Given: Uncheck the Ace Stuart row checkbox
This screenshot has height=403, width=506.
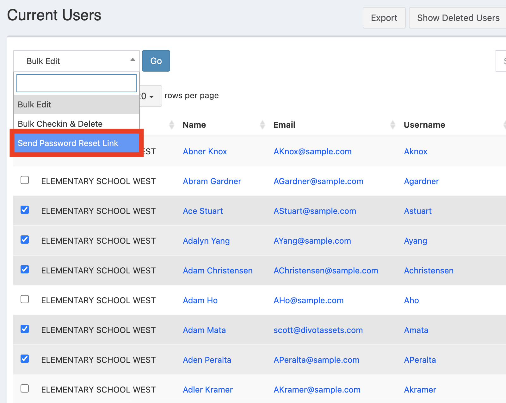Looking at the screenshot, I should pos(25,210).
